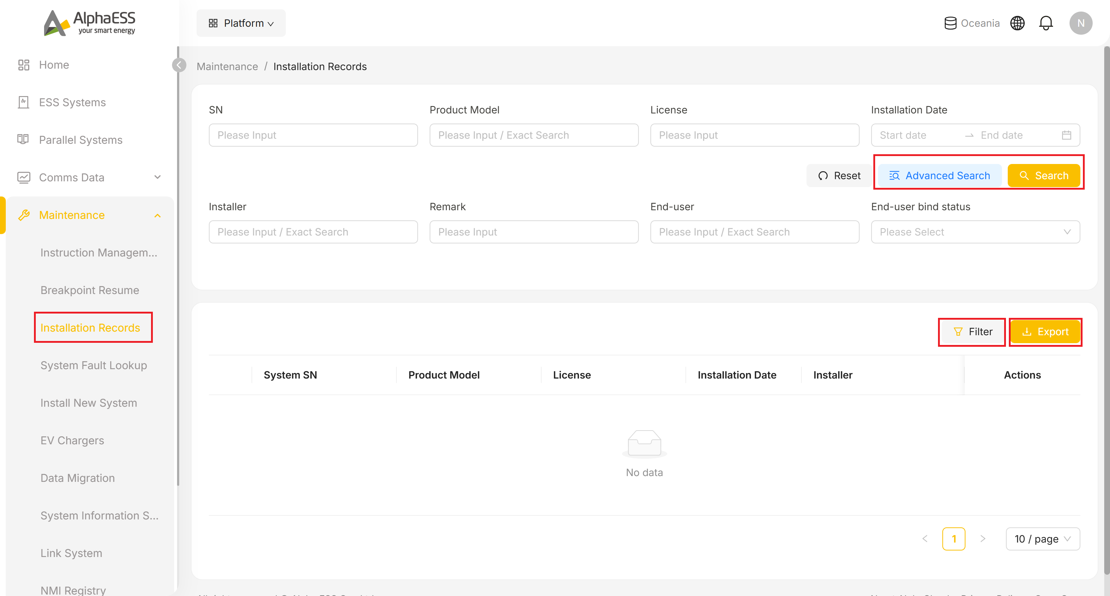Open the EV Chargers menu item
The width and height of the screenshot is (1110, 596).
pos(72,440)
